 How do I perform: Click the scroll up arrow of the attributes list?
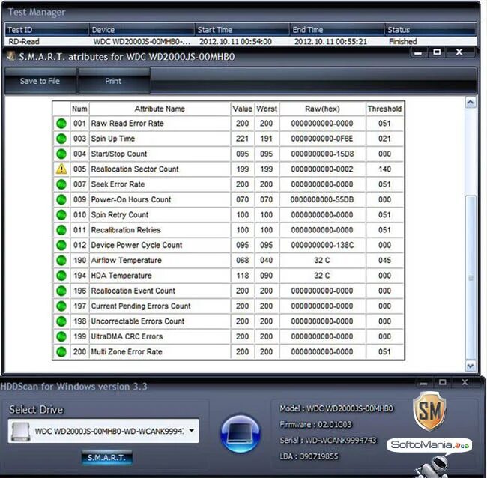tap(471, 102)
